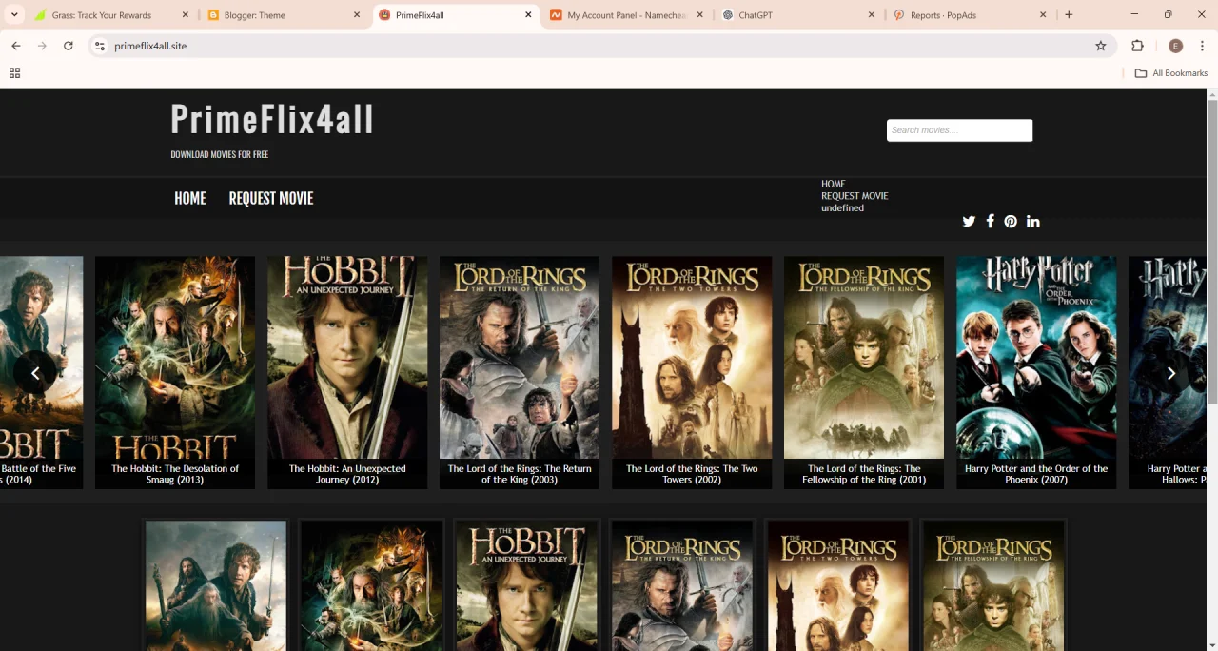Open the All Bookmarks folder

click(1171, 73)
